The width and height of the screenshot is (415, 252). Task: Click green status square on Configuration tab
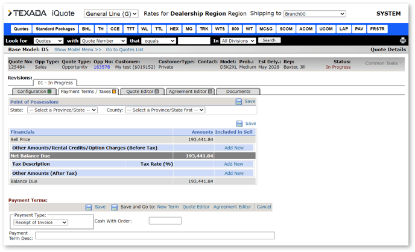tap(49, 92)
